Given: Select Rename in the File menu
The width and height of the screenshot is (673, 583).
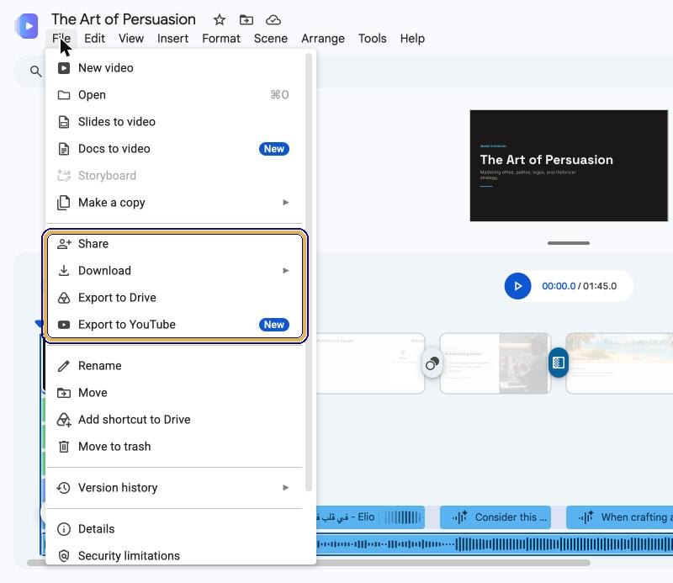Looking at the screenshot, I should tap(175, 366).
